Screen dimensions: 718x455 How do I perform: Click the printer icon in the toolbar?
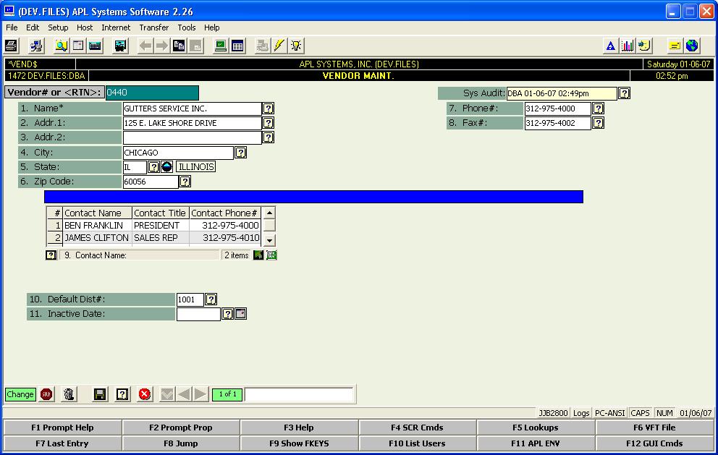coord(11,46)
